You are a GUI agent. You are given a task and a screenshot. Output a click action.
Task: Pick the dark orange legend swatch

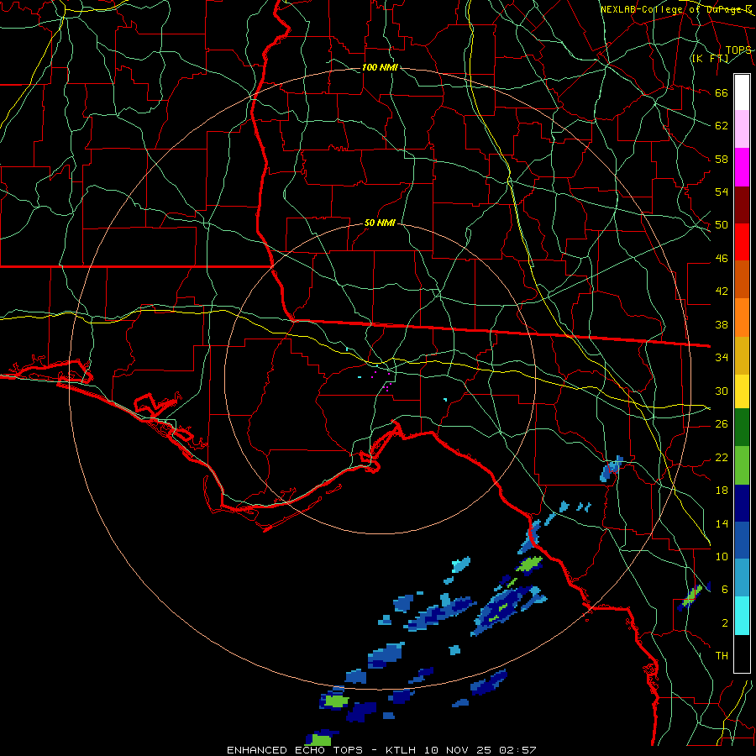click(x=742, y=279)
